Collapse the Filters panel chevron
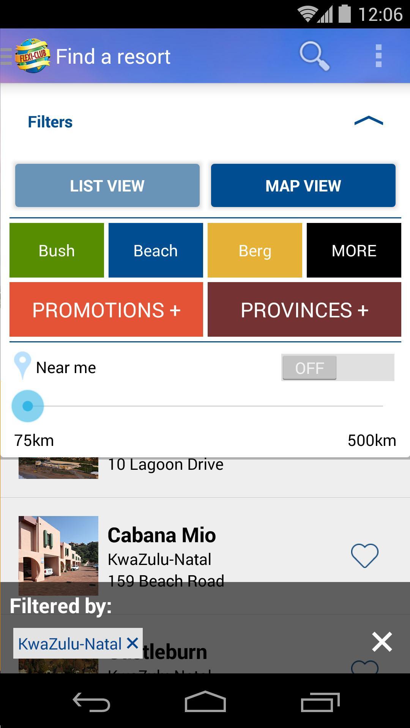Image resolution: width=410 pixels, height=728 pixels. pyautogui.click(x=368, y=121)
